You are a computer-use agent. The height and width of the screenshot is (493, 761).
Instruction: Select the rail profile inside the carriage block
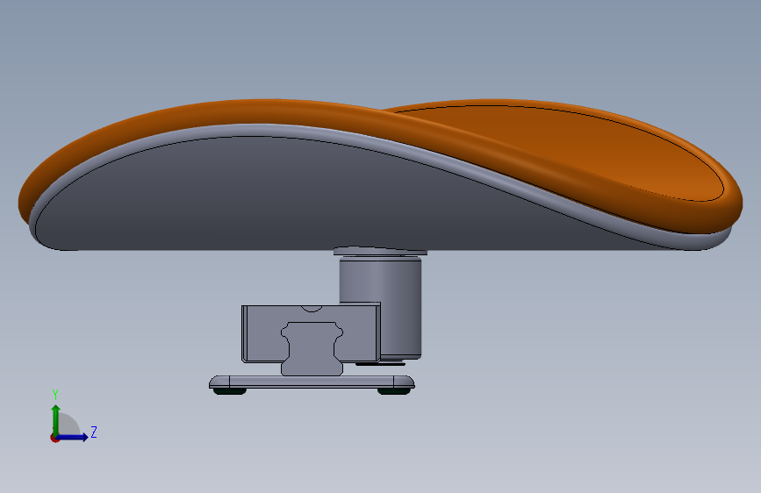pos(312,347)
